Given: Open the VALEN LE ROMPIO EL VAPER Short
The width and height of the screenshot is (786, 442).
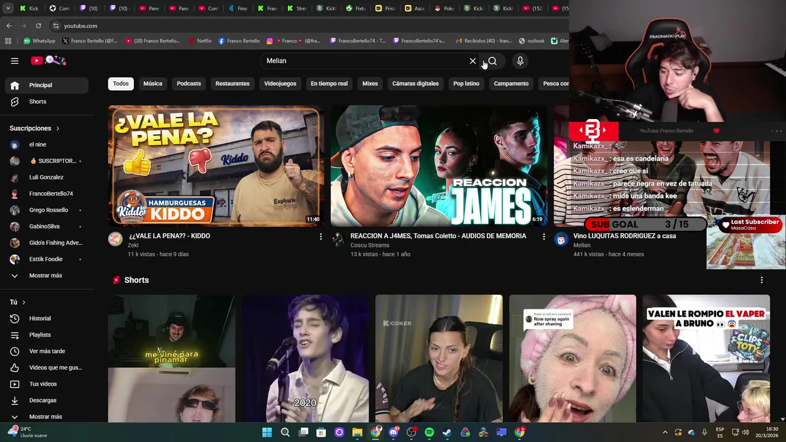Looking at the screenshot, I should tap(706, 359).
